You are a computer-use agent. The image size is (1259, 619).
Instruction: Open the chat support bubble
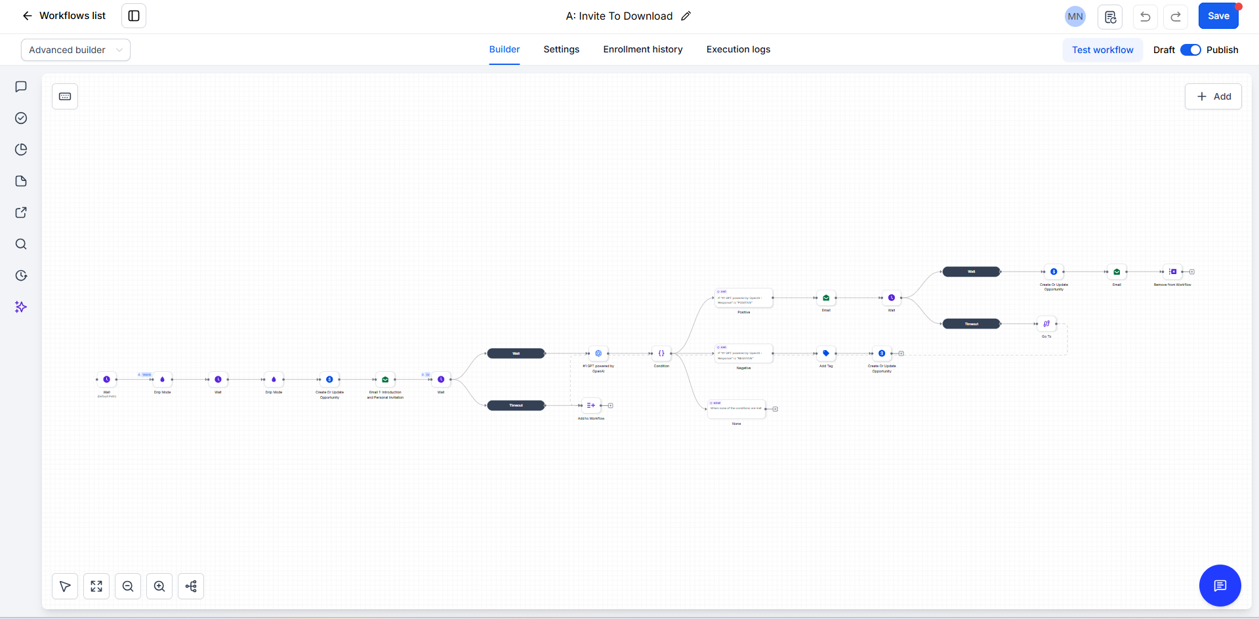click(x=1220, y=586)
